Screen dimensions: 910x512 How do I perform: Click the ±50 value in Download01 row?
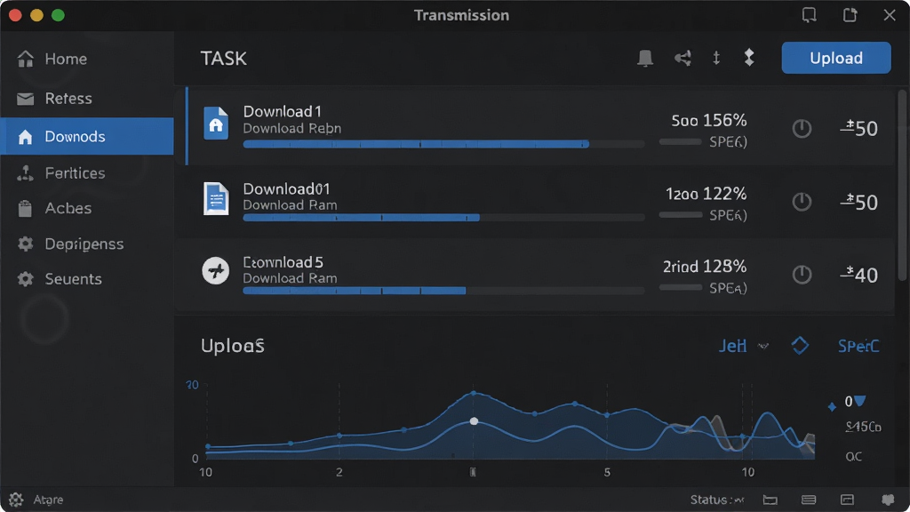(859, 202)
